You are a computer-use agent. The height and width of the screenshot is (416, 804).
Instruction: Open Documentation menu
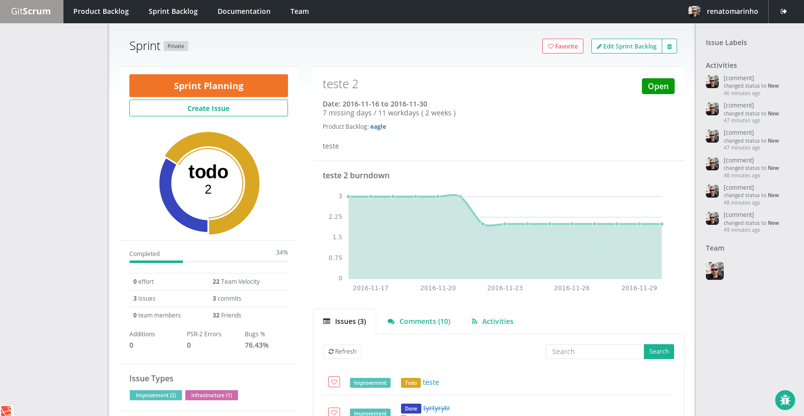[244, 11]
